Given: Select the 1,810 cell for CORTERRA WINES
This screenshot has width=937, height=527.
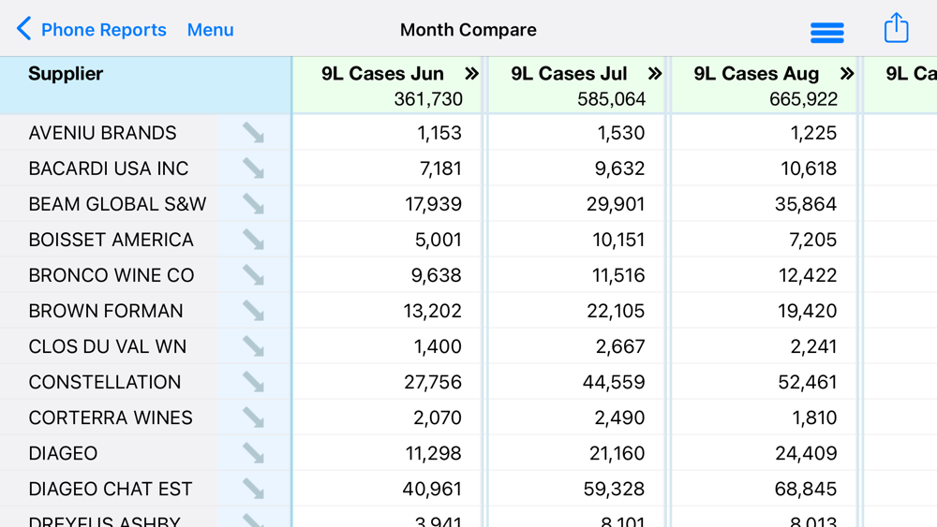Looking at the screenshot, I should coord(814,417).
